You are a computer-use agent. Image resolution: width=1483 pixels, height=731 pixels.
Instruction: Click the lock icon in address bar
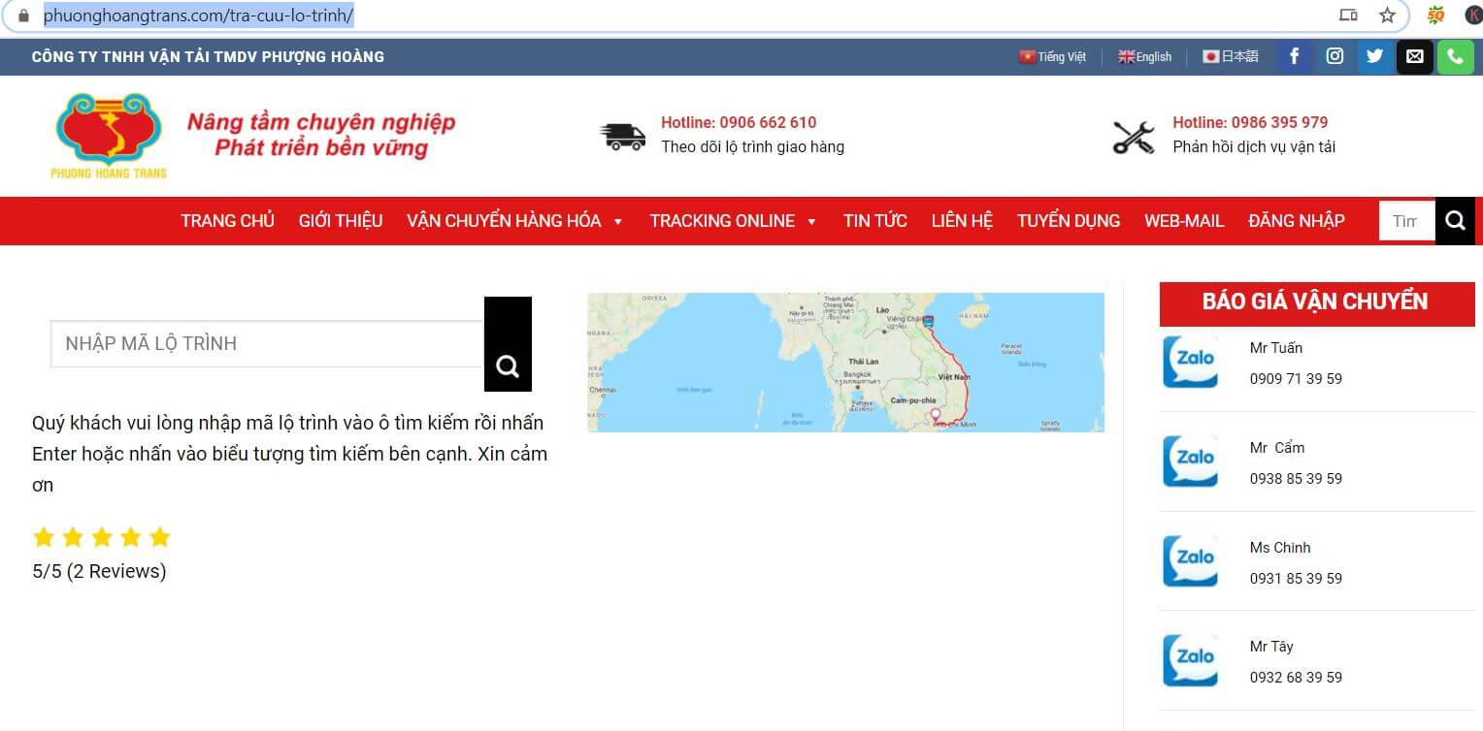pyautogui.click(x=24, y=16)
